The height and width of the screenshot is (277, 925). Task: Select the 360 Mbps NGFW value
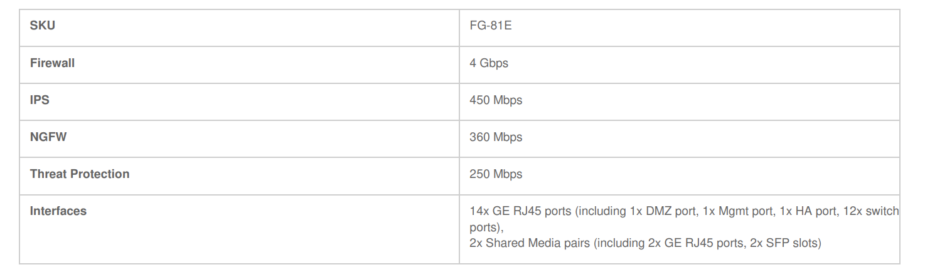pyautogui.click(x=496, y=137)
